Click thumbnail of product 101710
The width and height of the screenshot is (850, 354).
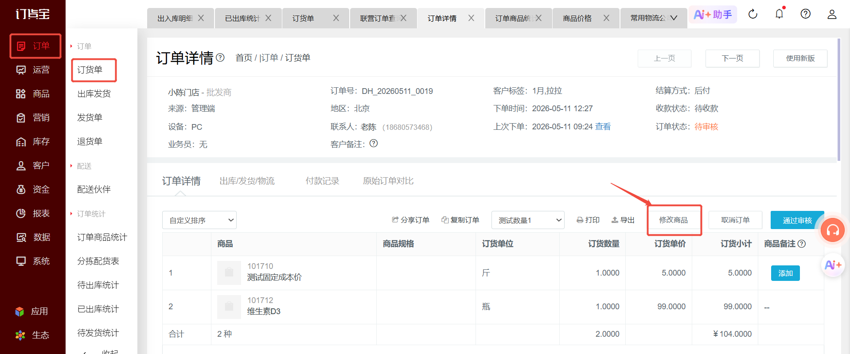[x=229, y=272]
